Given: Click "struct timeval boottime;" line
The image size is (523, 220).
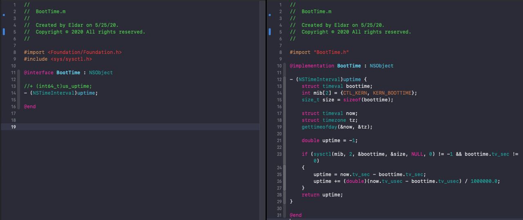Looking at the screenshot, I should (x=337, y=86).
